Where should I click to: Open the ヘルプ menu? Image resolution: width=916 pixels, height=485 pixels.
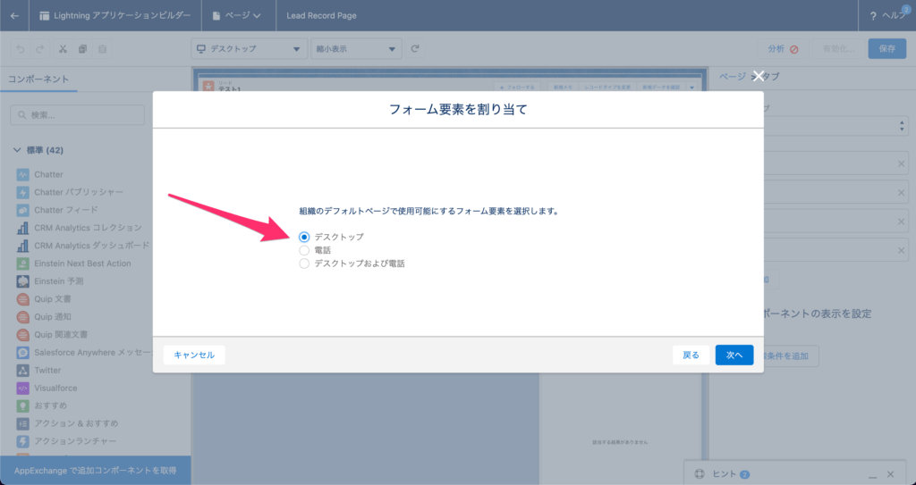pyautogui.click(x=887, y=16)
